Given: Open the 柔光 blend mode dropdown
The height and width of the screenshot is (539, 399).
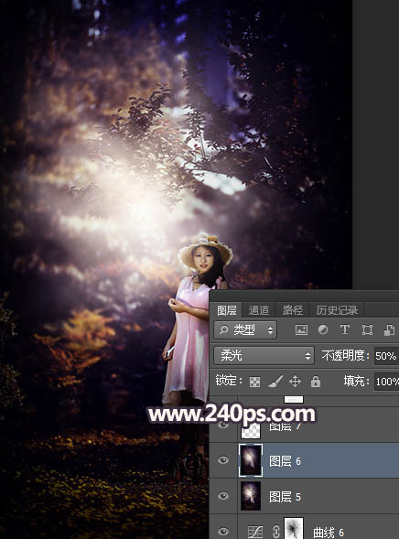Looking at the screenshot, I should coord(264,355).
